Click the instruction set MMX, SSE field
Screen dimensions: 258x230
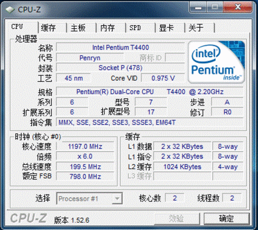[150, 122]
